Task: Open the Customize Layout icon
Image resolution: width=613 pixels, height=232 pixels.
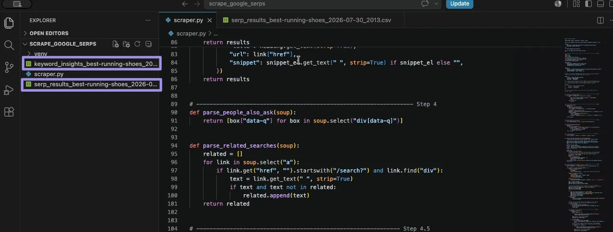Action: point(576,4)
